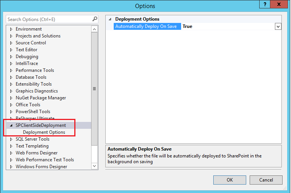Open the Automatically Deploy On Save dropdown
The image size is (291, 193).
pos(278,26)
